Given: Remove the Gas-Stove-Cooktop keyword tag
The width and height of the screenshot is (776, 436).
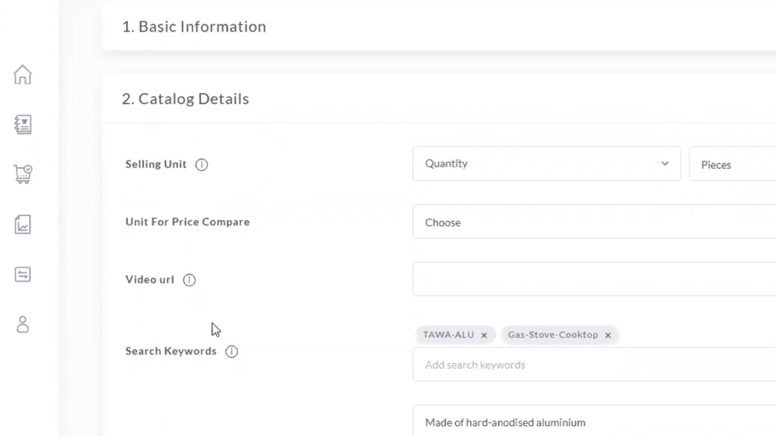Looking at the screenshot, I should [x=608, y=335].
